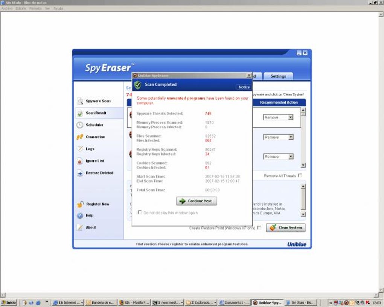Open the Restore Deleted icon
This screenshot has width=384, height=307.
point(80,173)
